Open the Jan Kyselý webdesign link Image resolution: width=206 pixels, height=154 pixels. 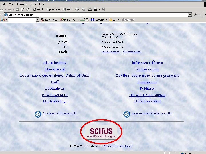(x=126, y=146)
